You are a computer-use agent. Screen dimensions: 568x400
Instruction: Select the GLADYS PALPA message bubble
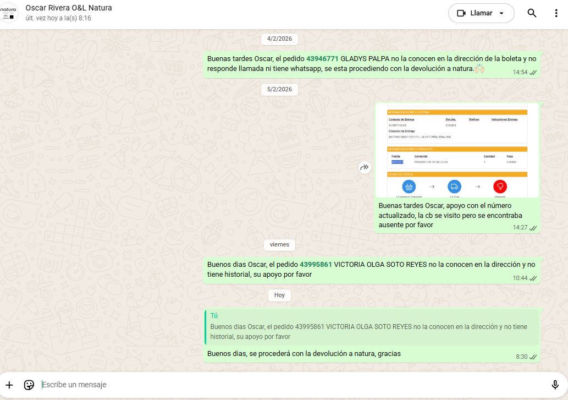coord(371,64)
